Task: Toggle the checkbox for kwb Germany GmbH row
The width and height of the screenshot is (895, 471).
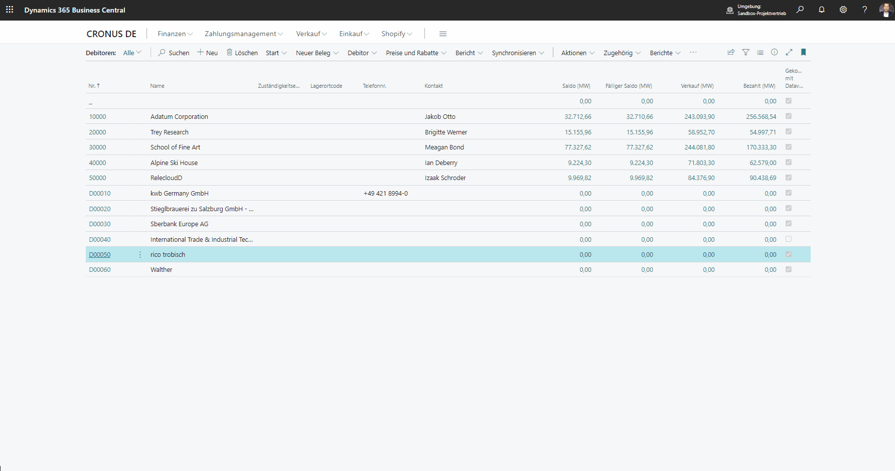Action: pyautogui.click(x=789, y=193)
